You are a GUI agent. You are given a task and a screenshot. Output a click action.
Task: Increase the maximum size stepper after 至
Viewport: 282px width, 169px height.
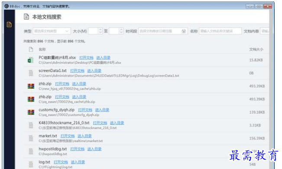pos(121,30)
